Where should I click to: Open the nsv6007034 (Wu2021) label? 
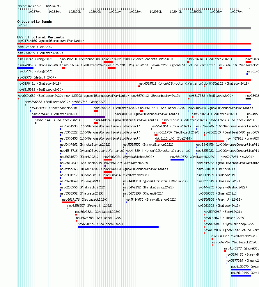coord(237,157)
